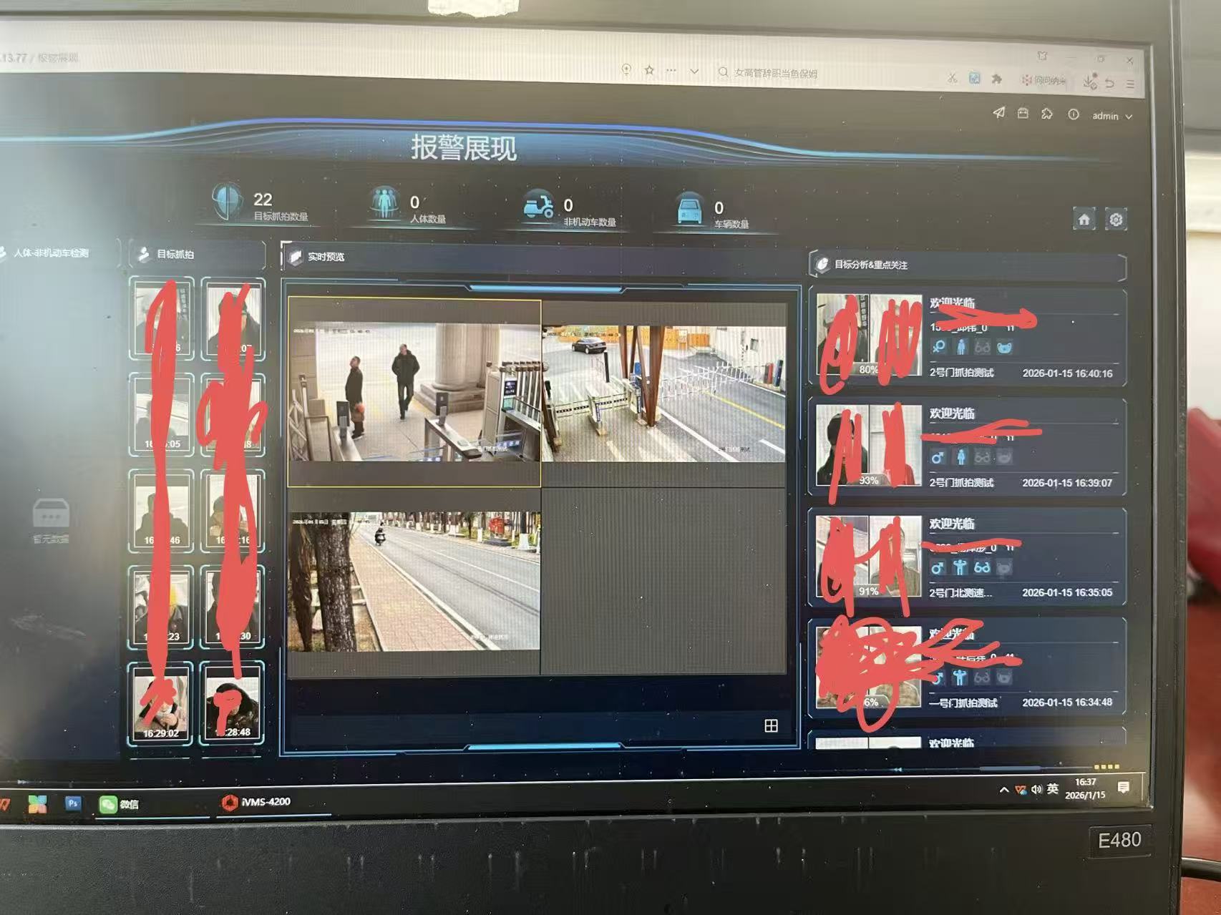This screenshot has width=1221, height=915.
Task: Show hidden system tray icons
Action: pyautogui.click(x=1003, y=790)
